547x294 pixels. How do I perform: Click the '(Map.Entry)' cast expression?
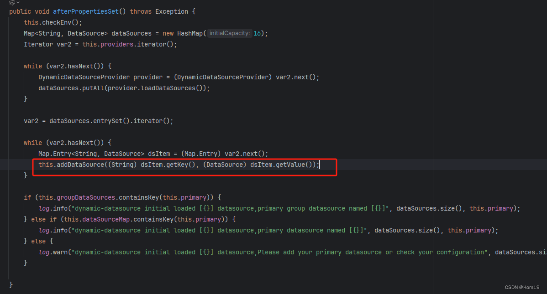coord(201,154)
